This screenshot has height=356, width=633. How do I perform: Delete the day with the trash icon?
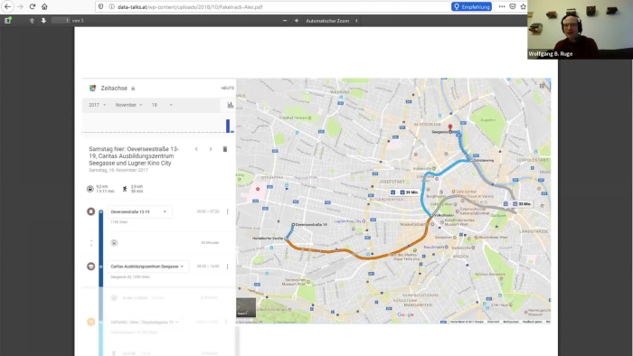(225, 149)
